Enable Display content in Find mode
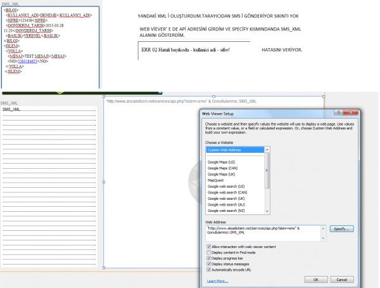 click(209, 252)
